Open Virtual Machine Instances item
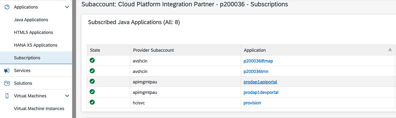The image size is (396, 118). (x=39, y=108)
